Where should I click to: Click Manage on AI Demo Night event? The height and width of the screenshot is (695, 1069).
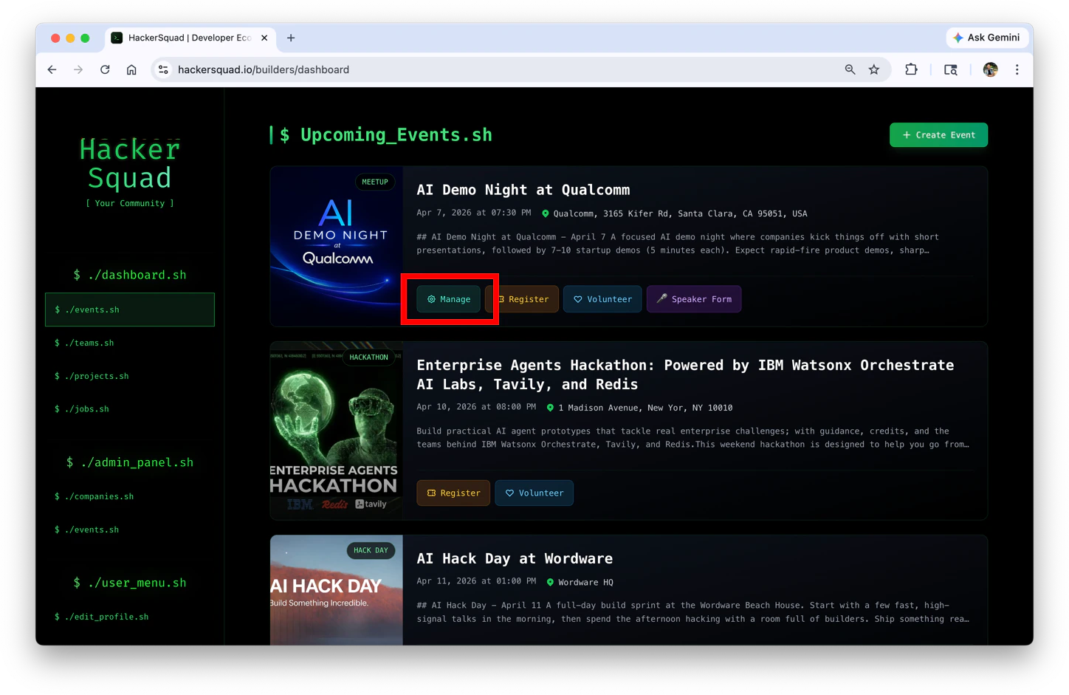448,299
